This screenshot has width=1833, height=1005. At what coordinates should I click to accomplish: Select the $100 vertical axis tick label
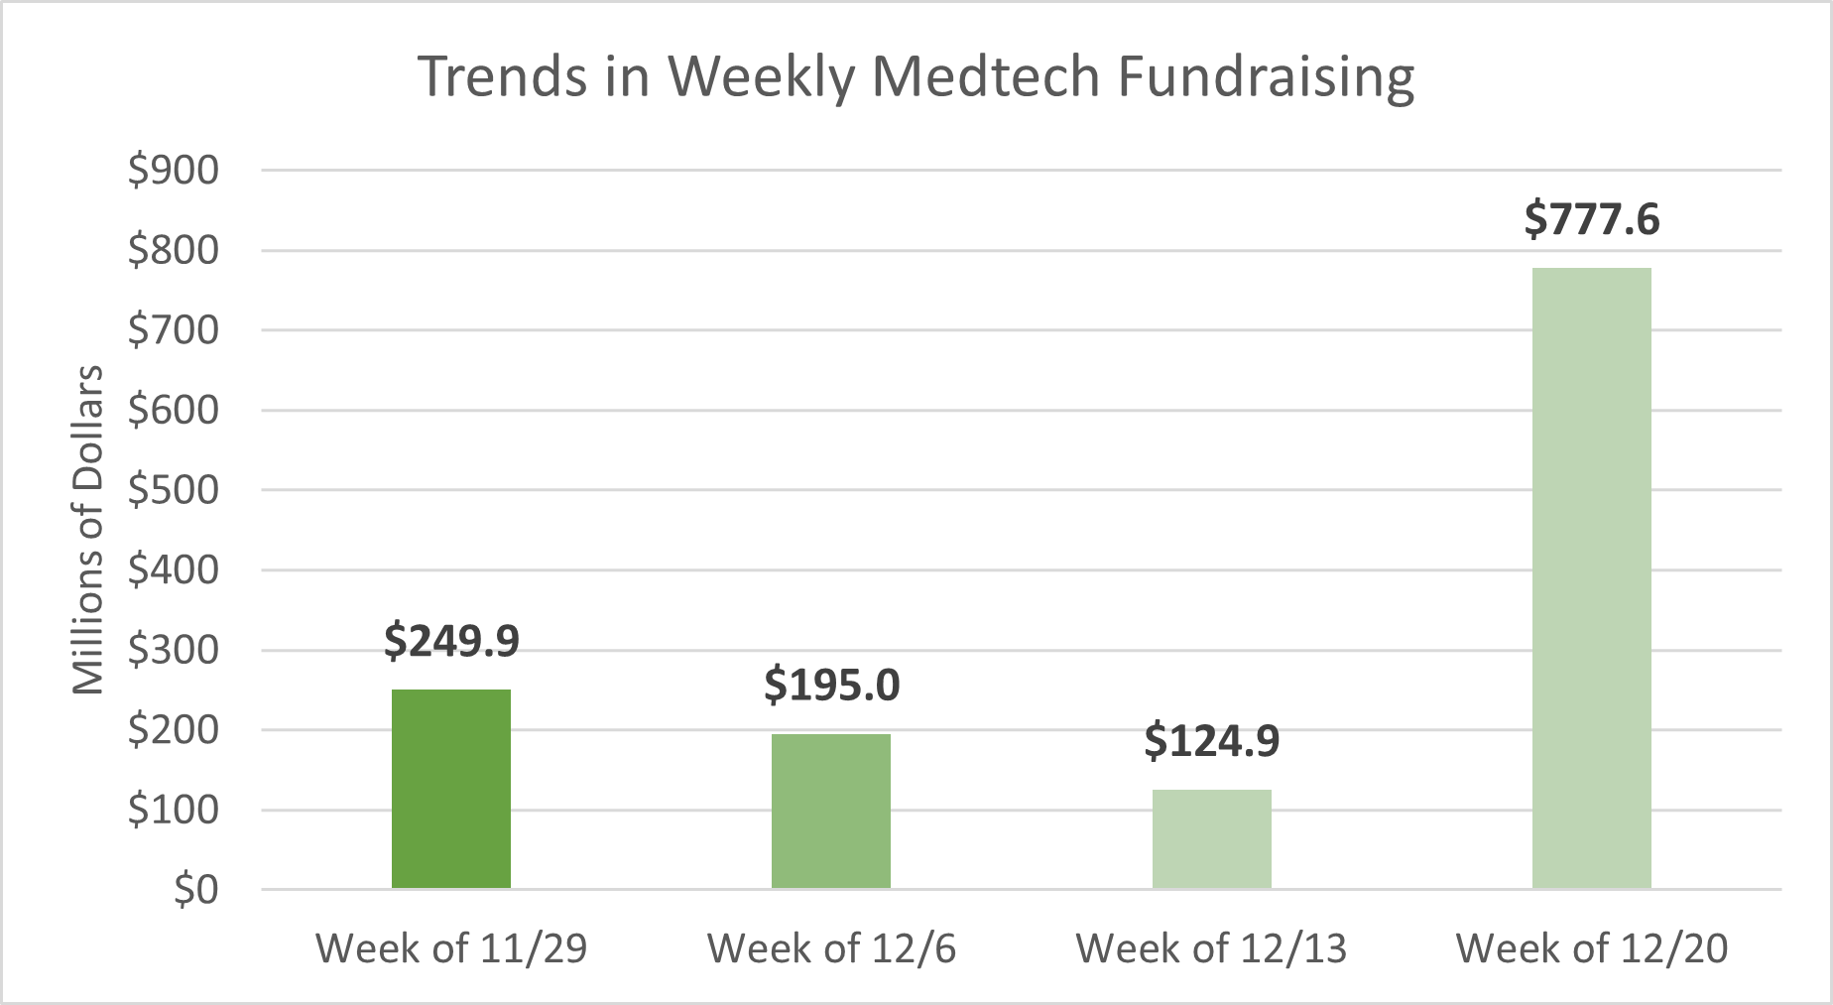click(x=174, y=811)
